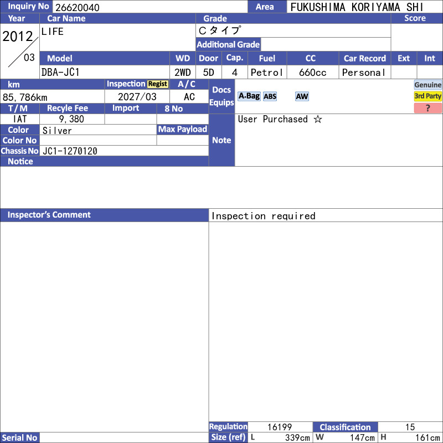Image resolution: width=443 pixels, height=443 pixels.
Task: Click the Car Name value LIFE
Action: tap(52, 32)
